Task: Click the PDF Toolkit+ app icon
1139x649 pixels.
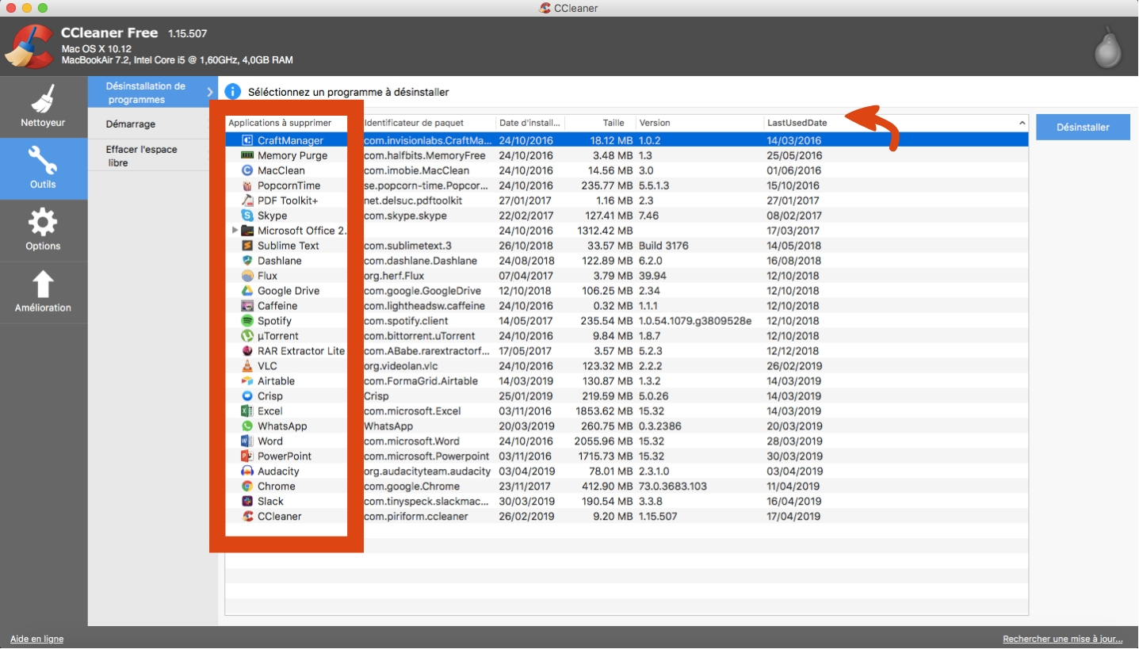Action: point(247,200)
